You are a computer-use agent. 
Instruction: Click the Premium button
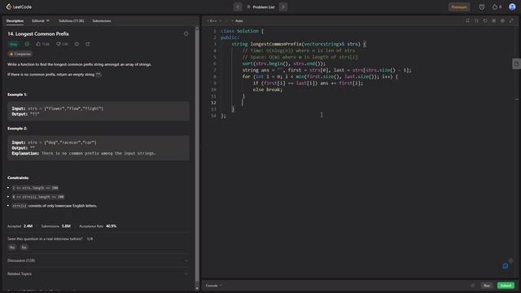[x=459, y=7]
